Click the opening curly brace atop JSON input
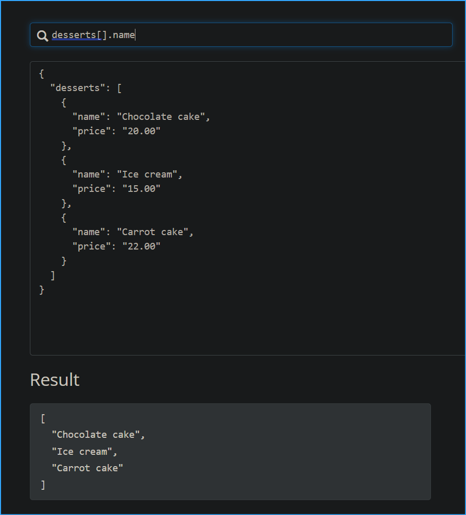Screen dimensions: 466x515 point(42,74)
